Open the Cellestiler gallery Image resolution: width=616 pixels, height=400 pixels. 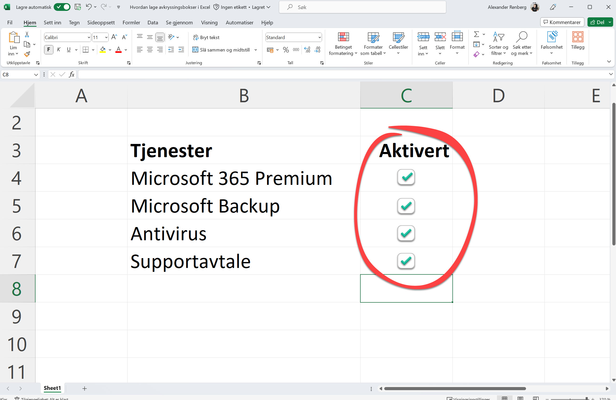point(398,43)
